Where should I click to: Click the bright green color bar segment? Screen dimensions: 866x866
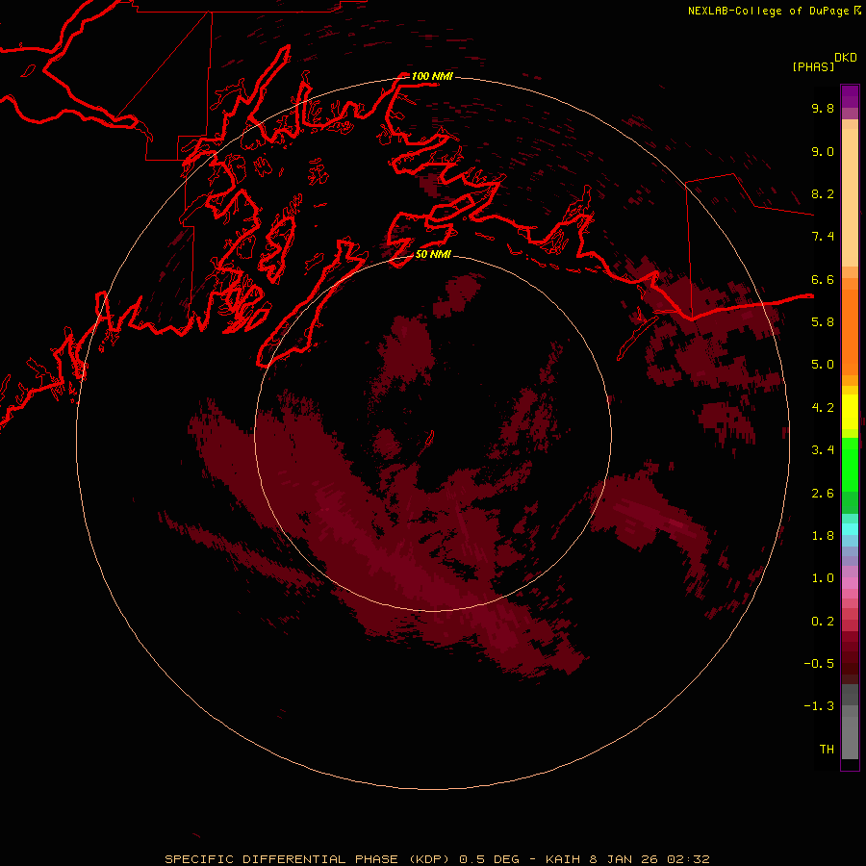click(x=850, y=464)
